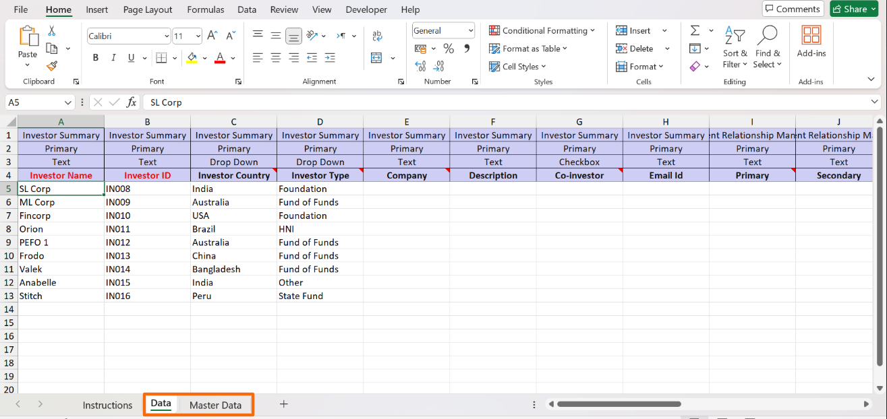Toggle Bold formatting

coord(96,58)
